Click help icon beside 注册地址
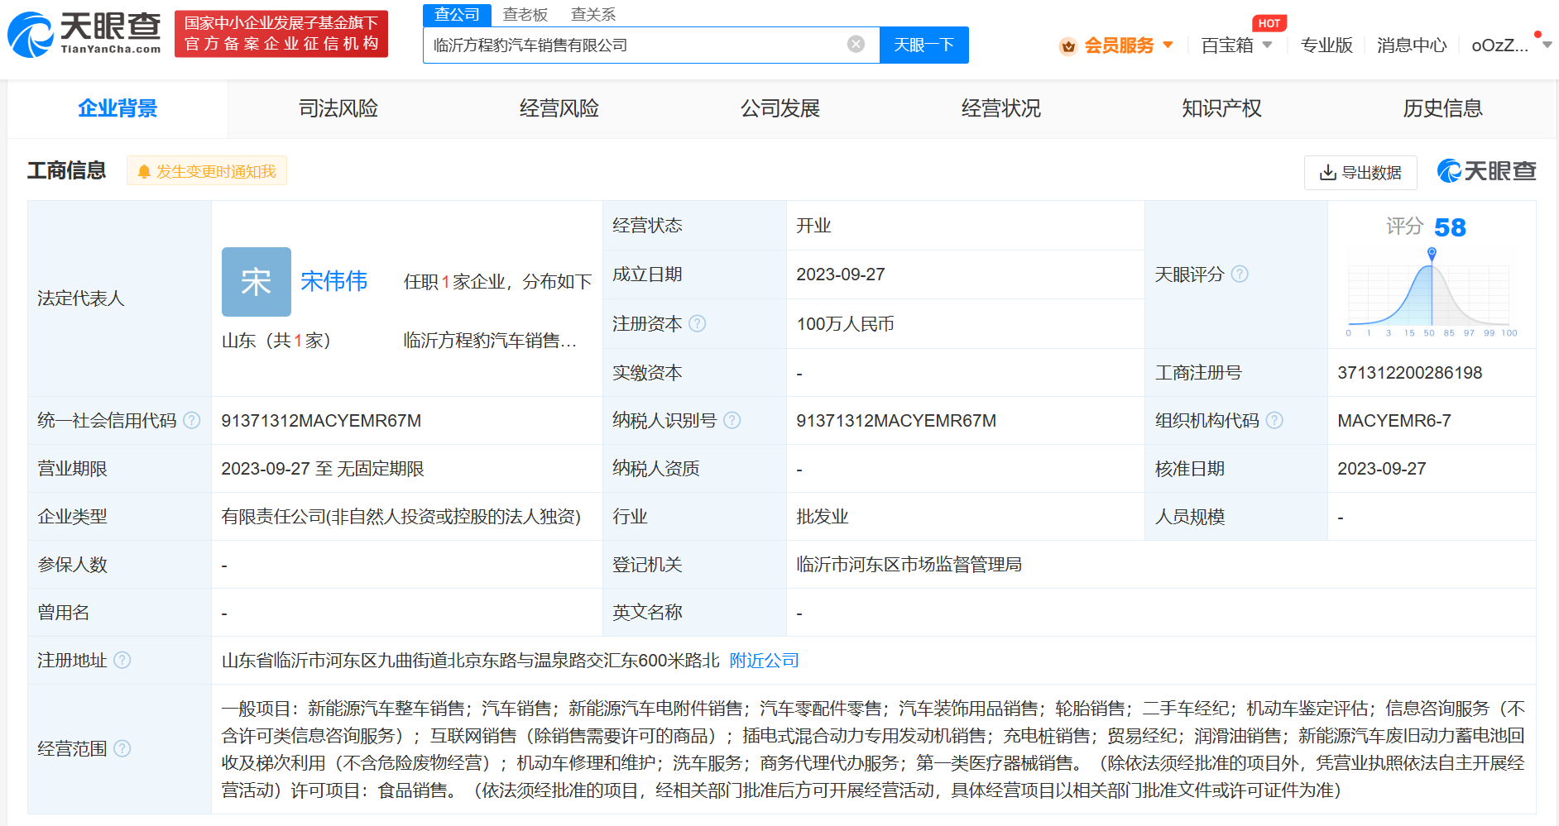This screenshot has width=1559, height=826. coord(122,661)
